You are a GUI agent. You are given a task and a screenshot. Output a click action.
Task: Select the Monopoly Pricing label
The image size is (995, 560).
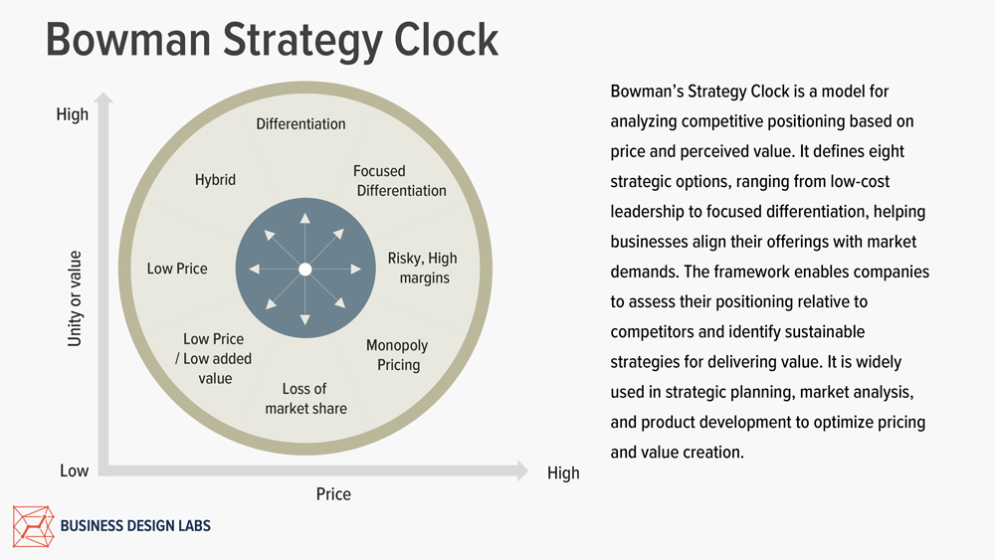[x=397, y=355]
